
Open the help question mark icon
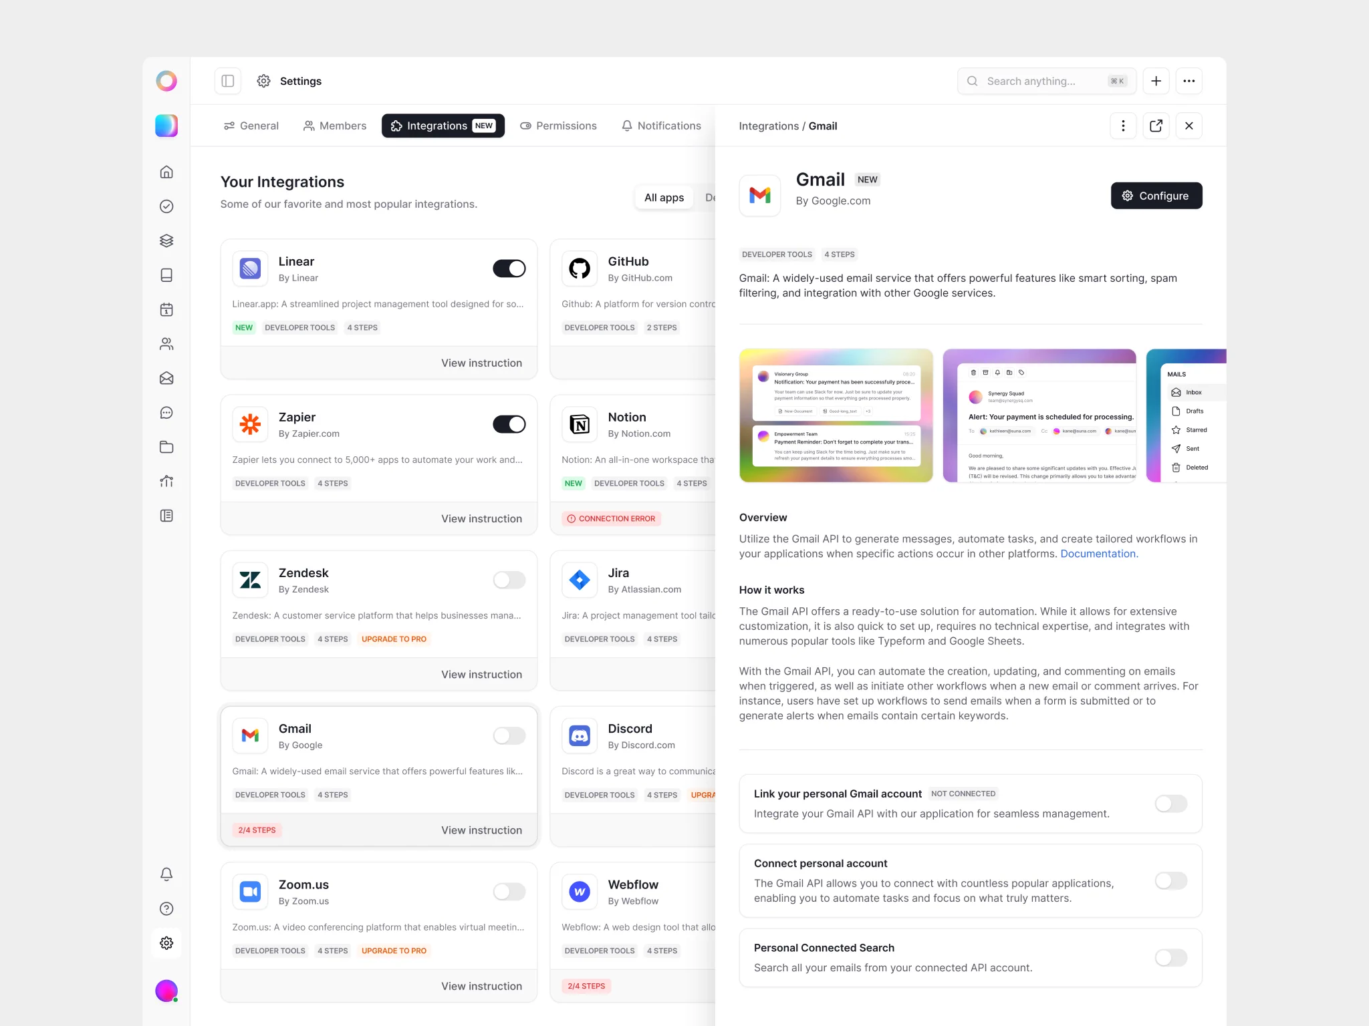click(166, 908)
